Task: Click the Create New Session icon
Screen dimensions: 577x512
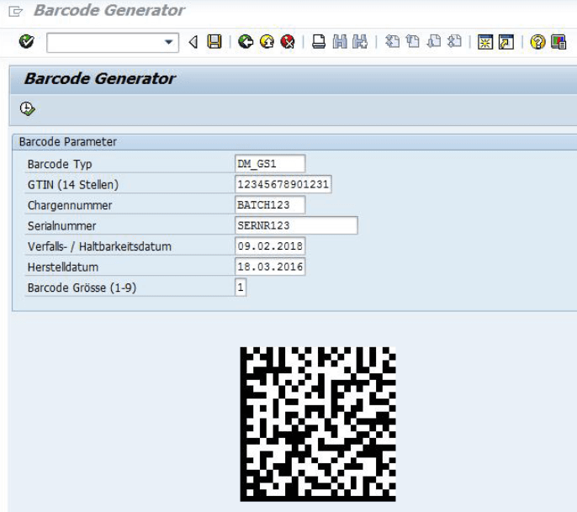Action: 485,42
